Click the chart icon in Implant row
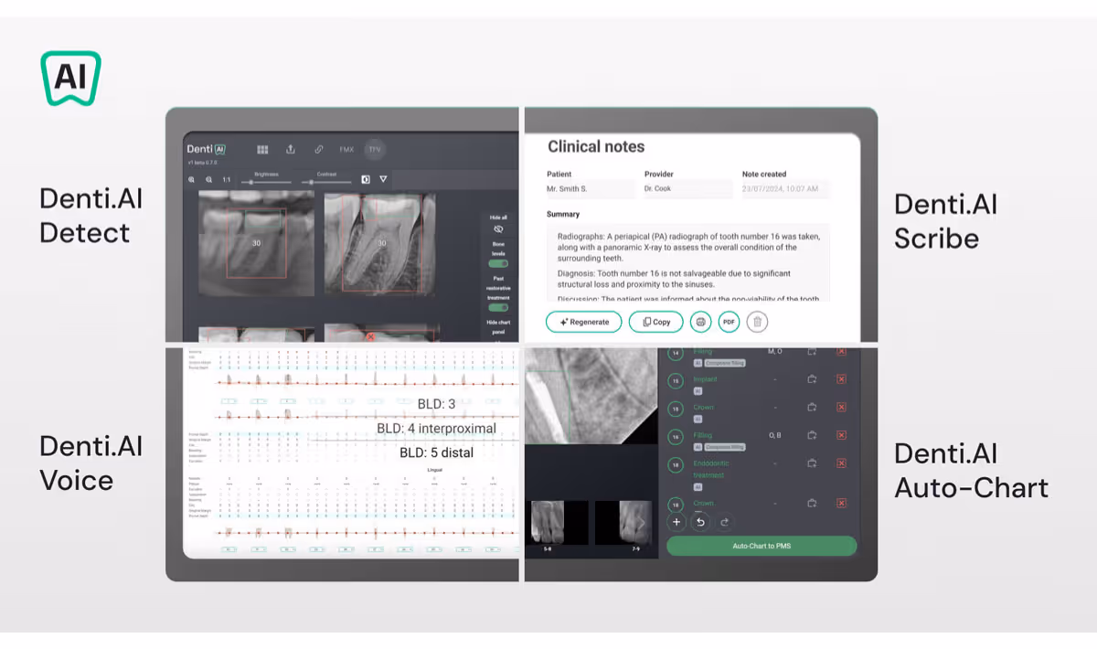This screenshot has height=649, width=1097. pyautogui.click(x=811, y=379)
